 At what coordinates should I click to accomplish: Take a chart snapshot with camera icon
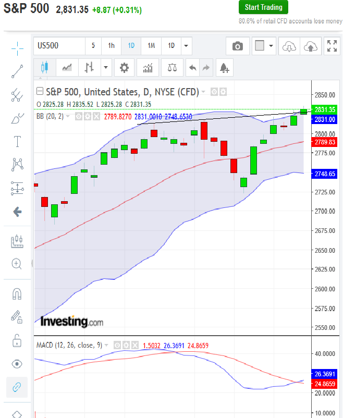coord(237,46)
